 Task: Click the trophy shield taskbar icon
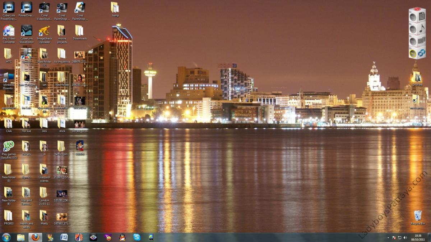pos(50,237)
